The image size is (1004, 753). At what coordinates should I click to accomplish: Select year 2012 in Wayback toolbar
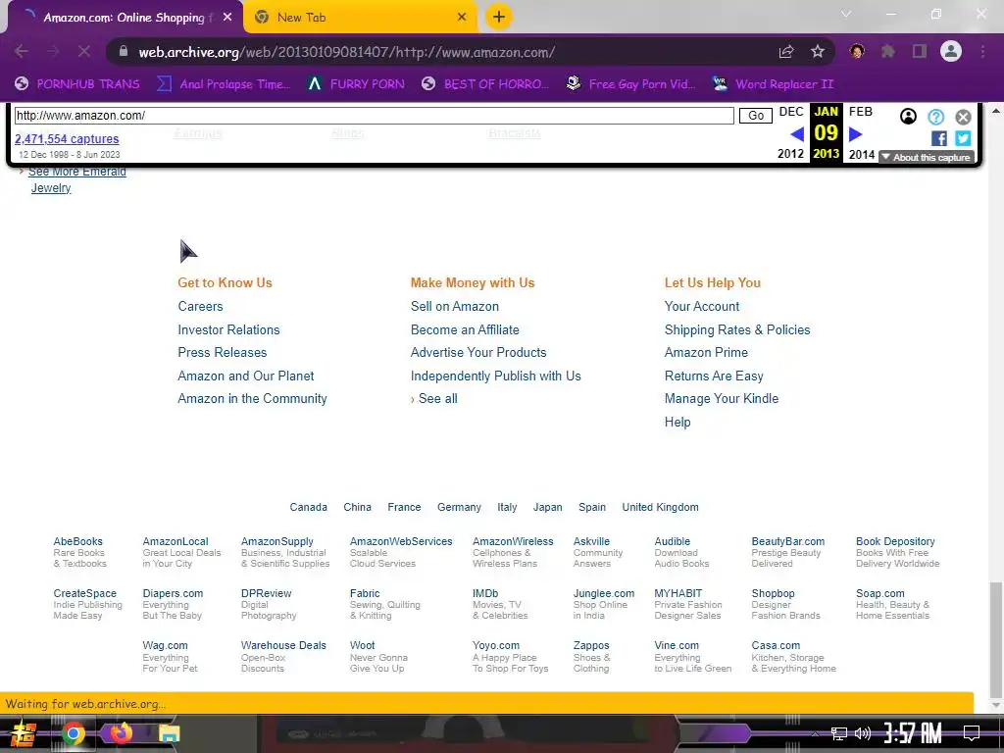(x=790, y=154)
